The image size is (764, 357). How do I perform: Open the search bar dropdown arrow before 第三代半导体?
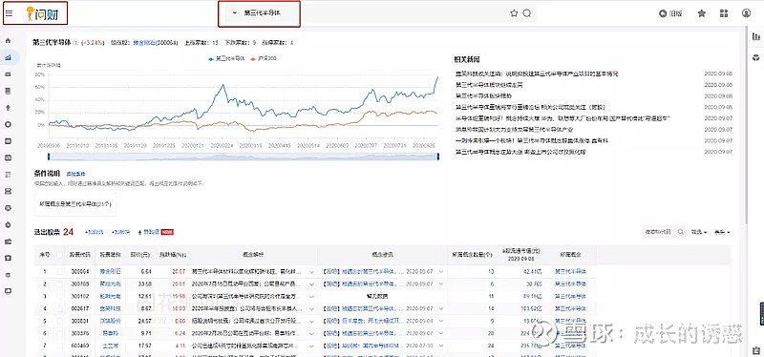click(x=235, y=13)
